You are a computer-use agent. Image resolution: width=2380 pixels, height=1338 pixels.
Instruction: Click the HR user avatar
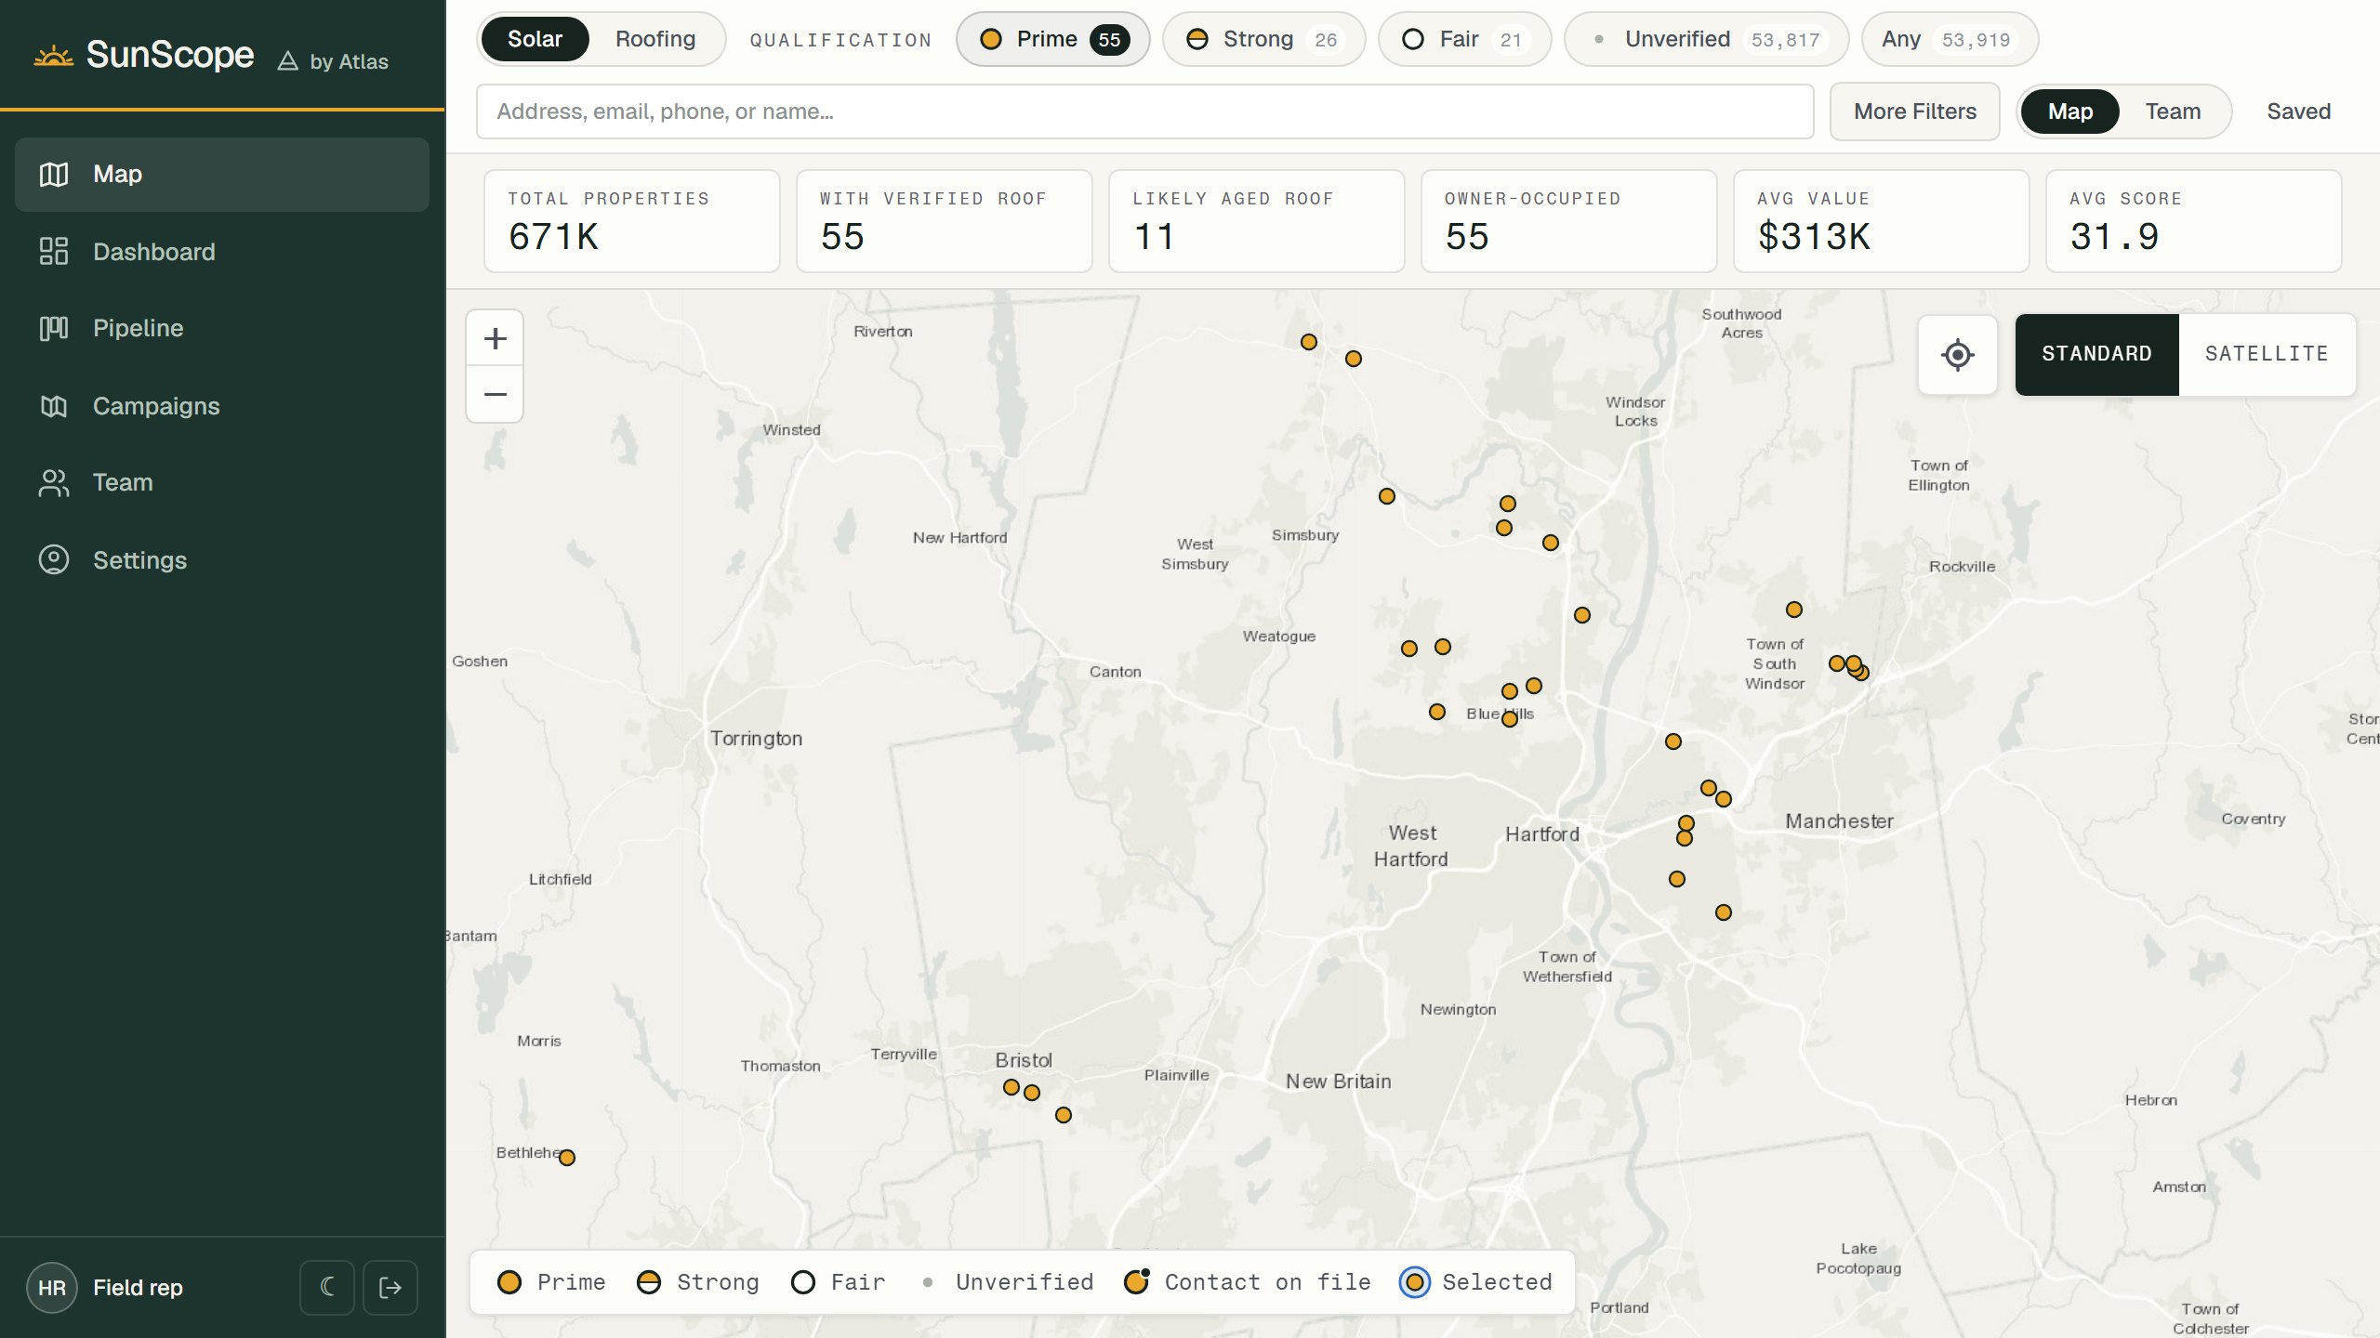[x=52, y=1288]
